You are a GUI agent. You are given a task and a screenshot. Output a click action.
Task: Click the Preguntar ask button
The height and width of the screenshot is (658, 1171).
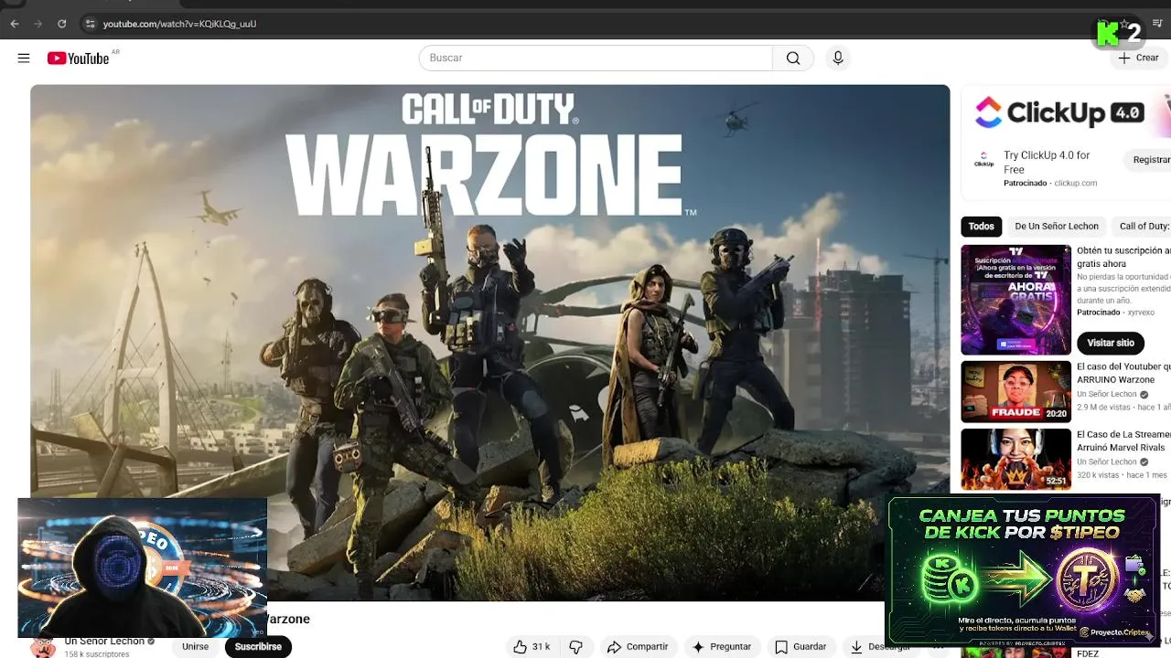tap(722, 646)
